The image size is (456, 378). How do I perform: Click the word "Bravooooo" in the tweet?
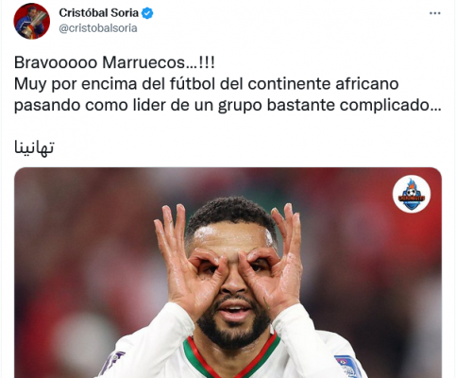(56, 62)
